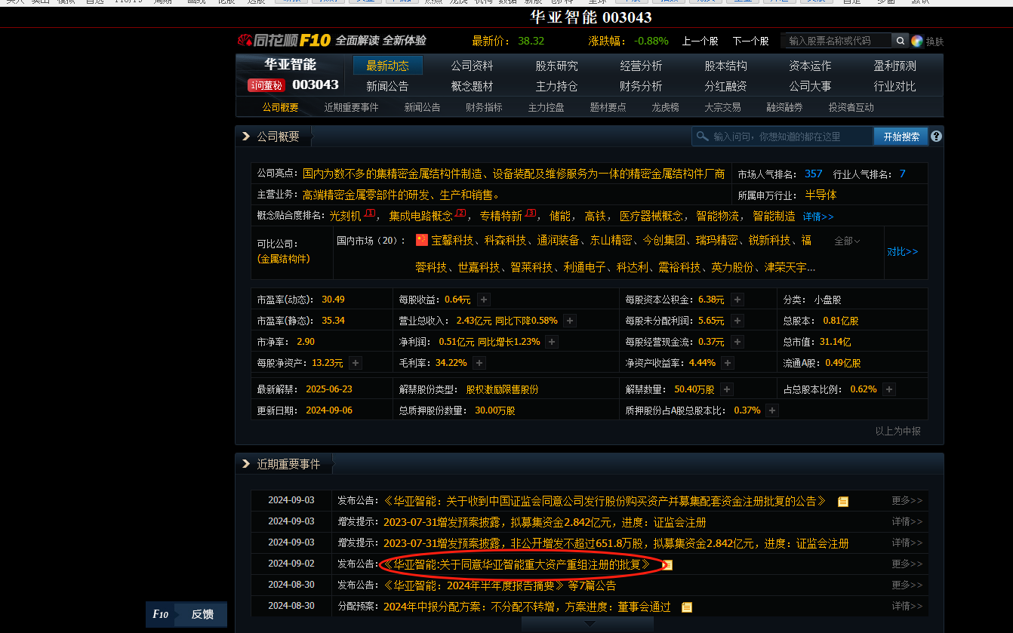Select the 财务指标 sub-tab
Viewport: 1013px width, 633px height.
coord(484,107)
